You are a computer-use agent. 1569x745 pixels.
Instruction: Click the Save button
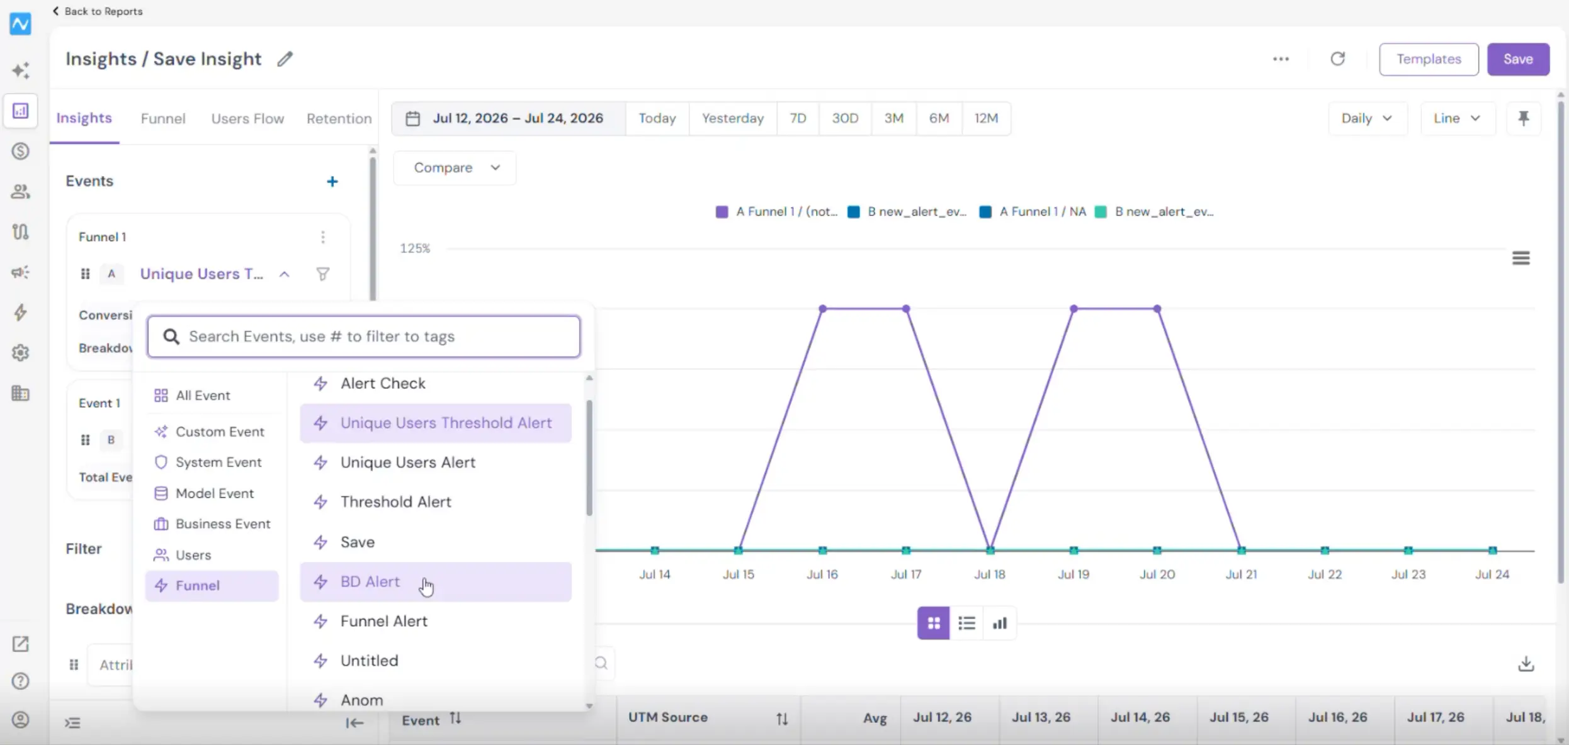1518,59
